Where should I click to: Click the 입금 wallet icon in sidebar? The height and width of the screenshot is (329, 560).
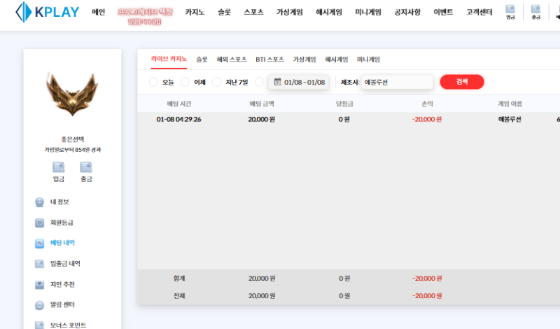point(59,167)
